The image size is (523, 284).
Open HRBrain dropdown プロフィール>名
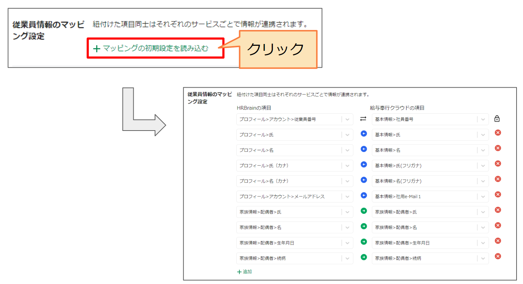295,150
